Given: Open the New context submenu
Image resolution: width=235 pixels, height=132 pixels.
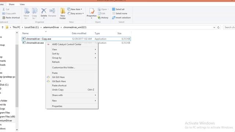Looking at the screenshot, I should [72, 101].
